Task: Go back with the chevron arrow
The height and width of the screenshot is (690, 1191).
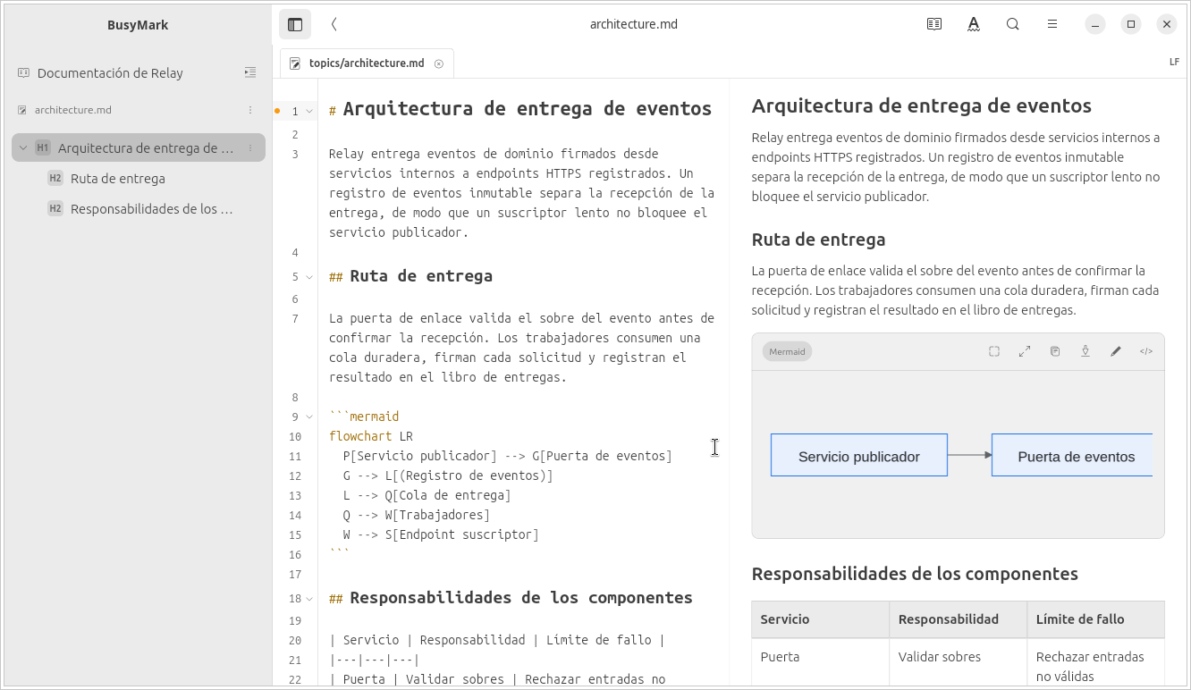Action: [334, 24]
